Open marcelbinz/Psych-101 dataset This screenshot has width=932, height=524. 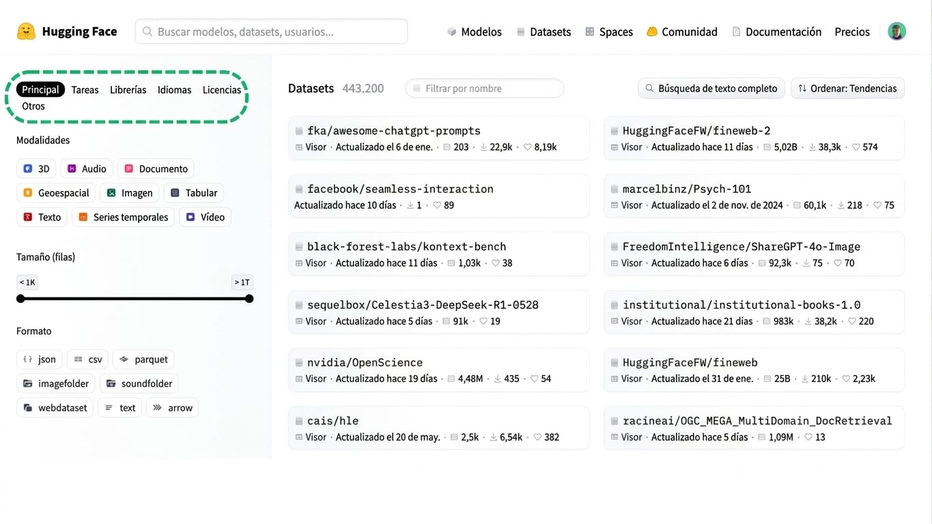[x=687, y=189]
